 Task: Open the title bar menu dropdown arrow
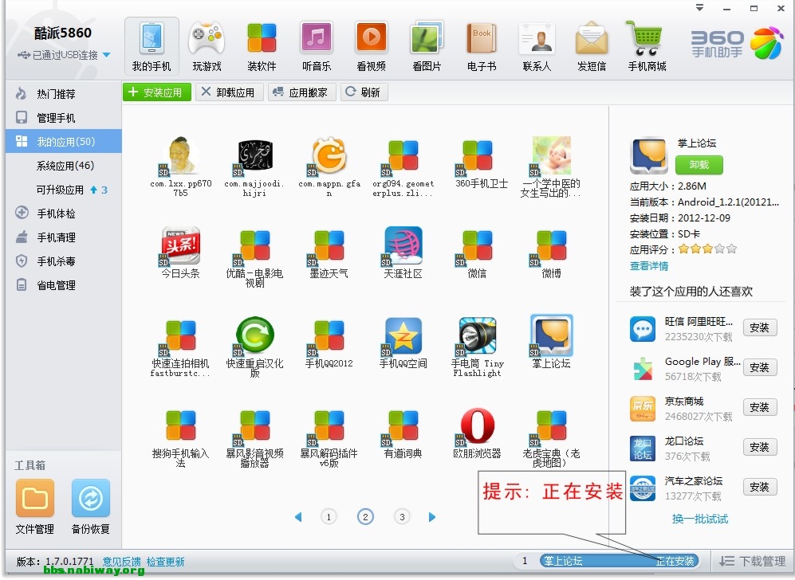pyautogui.click(x=700, y=8)
